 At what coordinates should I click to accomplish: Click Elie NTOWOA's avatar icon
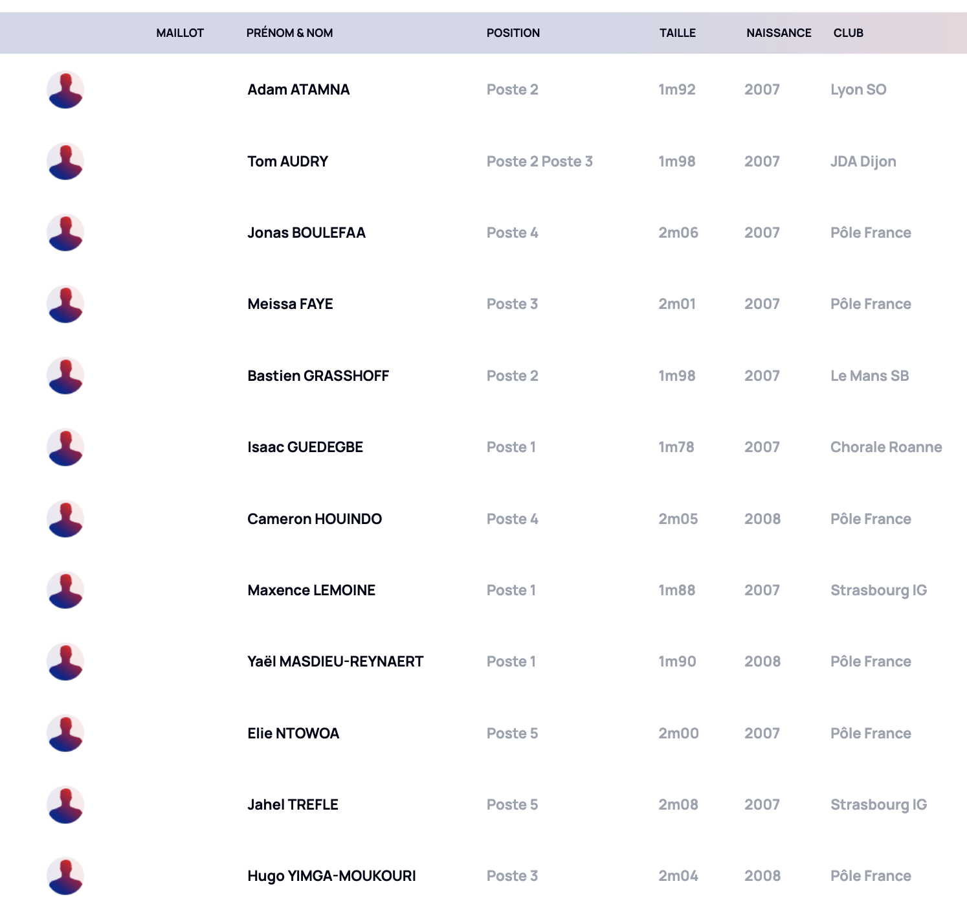tap(65, 733)
